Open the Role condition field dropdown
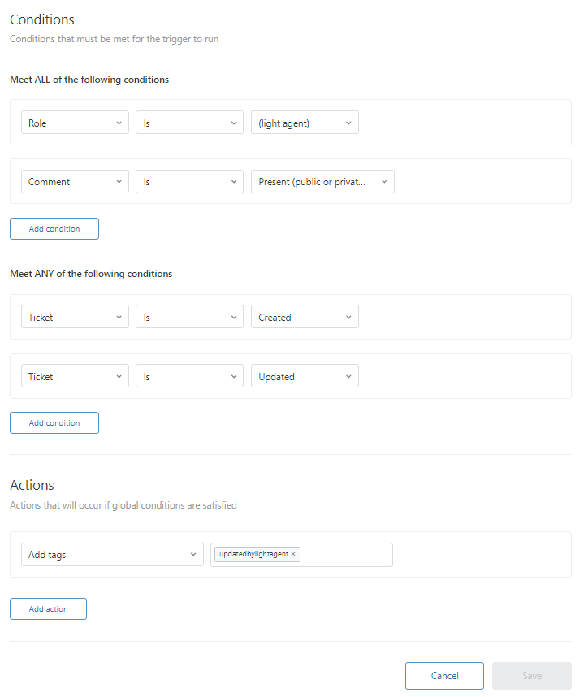 pos(75,123)
